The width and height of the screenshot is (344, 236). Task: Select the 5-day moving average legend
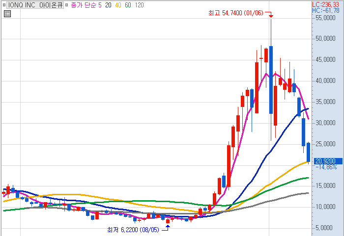pyautogui.click(x=100, y=5)
